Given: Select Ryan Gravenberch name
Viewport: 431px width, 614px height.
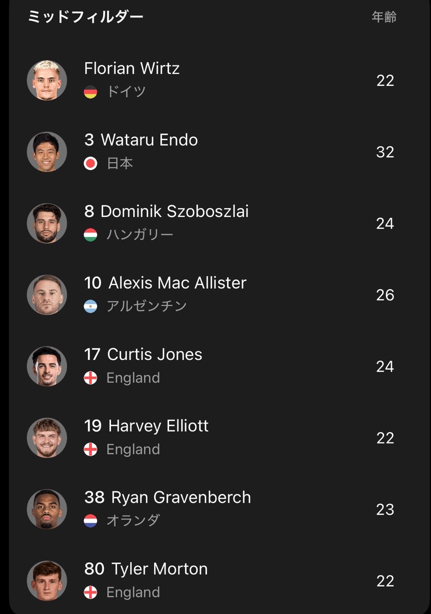Looking at the screenshot, I should tap(181, 497).
